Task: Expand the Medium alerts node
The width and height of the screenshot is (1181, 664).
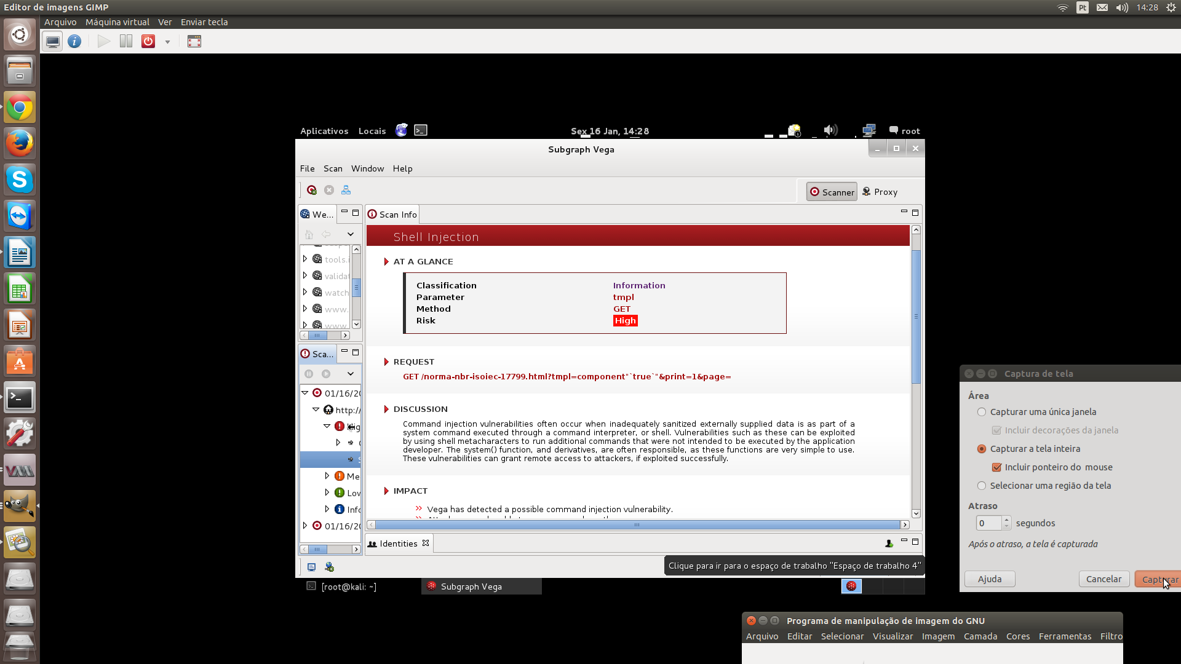Action: pos(327,476)
